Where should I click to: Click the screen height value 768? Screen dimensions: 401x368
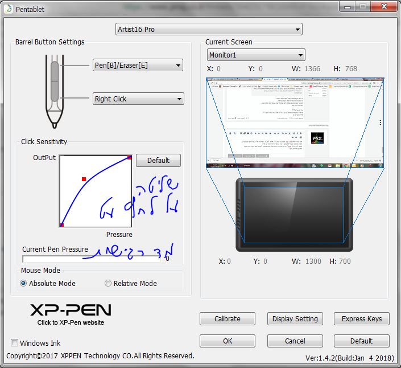pos(351,68)
